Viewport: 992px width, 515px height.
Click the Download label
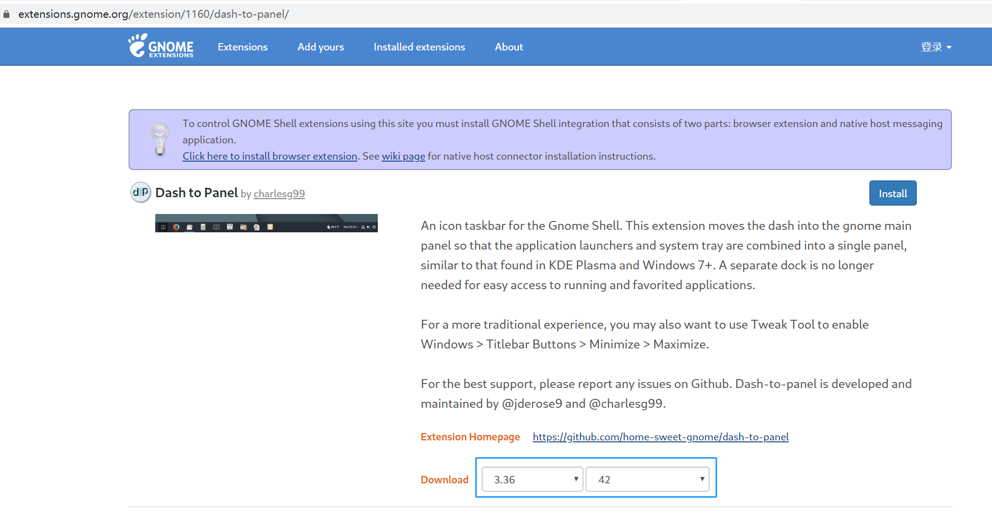click(x=445, y=479)
